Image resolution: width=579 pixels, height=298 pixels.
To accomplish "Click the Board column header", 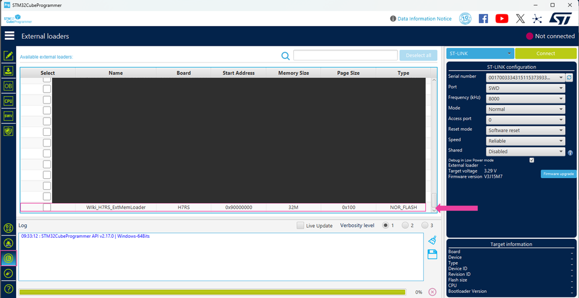I will pos(184,73).
